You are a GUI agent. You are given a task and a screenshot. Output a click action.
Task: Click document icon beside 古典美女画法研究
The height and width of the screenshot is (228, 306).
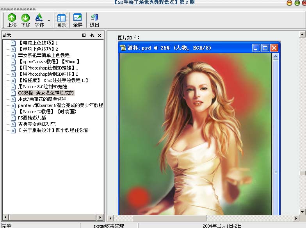13,124
